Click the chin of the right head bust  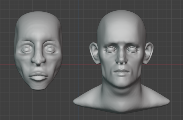point(121,82)
